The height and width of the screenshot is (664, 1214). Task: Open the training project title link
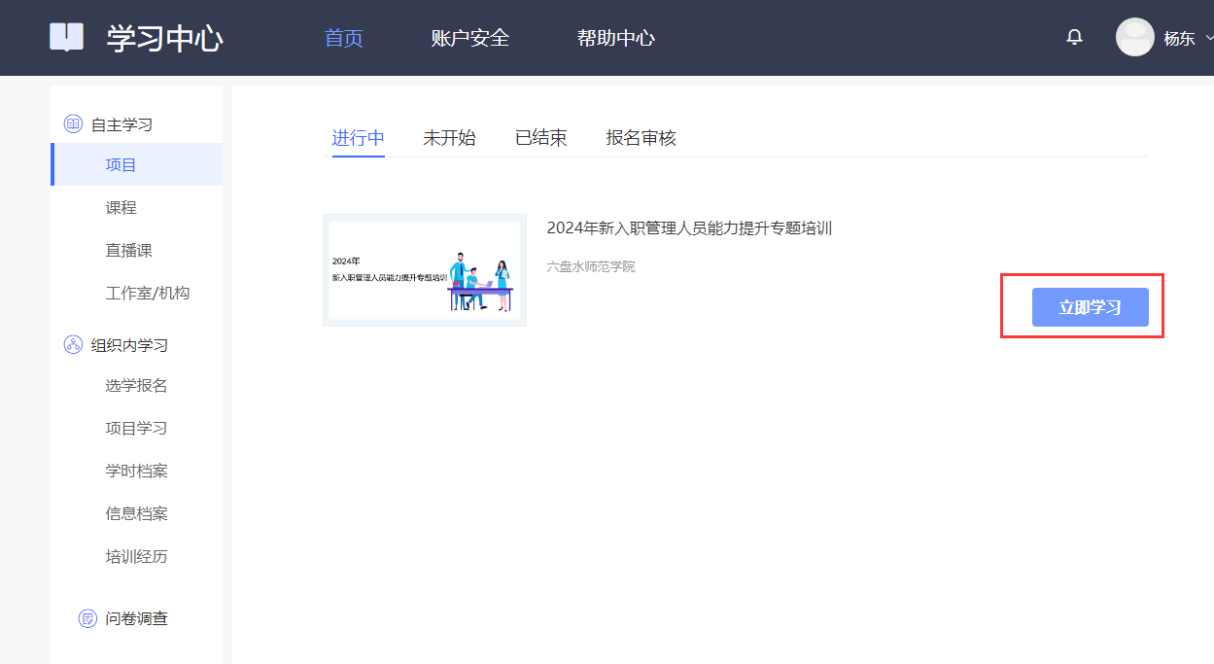(x=689, y=228)
